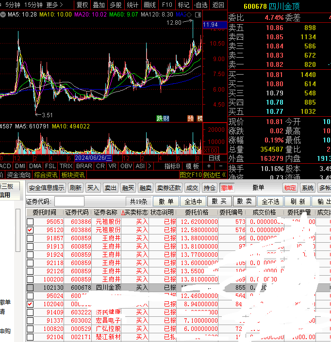Select the TRIX indicator tab
331x342 pixels.
pos(66,166)
